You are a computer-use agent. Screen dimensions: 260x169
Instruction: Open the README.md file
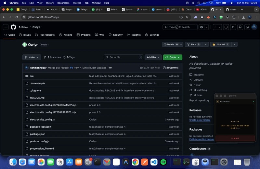[37, 98]
